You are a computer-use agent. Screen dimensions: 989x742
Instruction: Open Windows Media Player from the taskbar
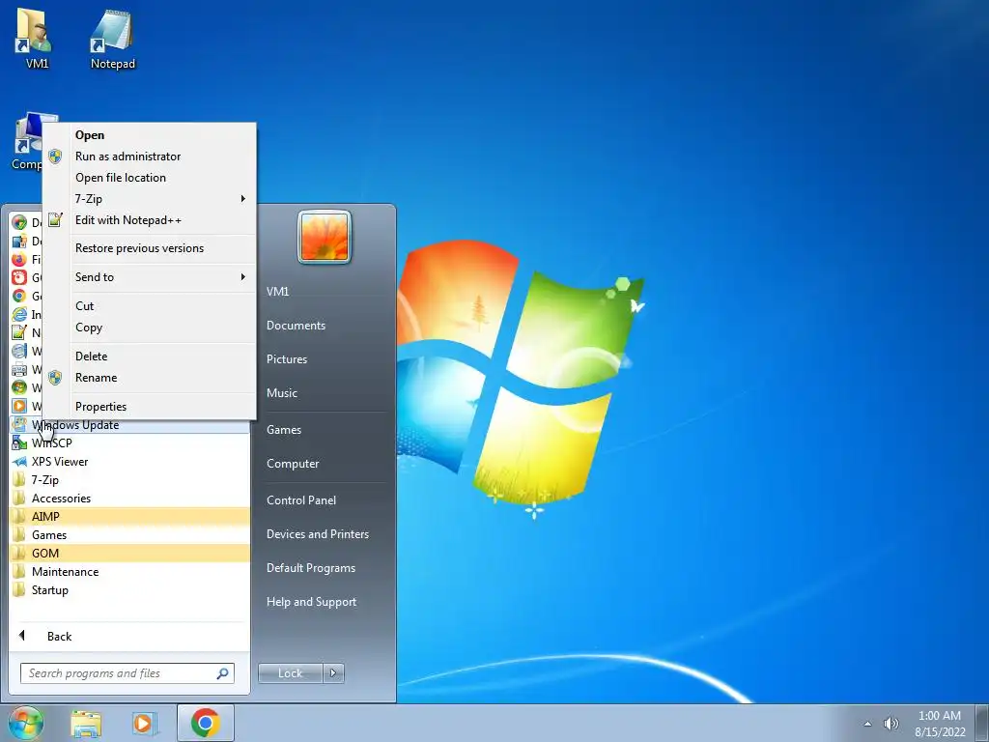coord(144,724)
